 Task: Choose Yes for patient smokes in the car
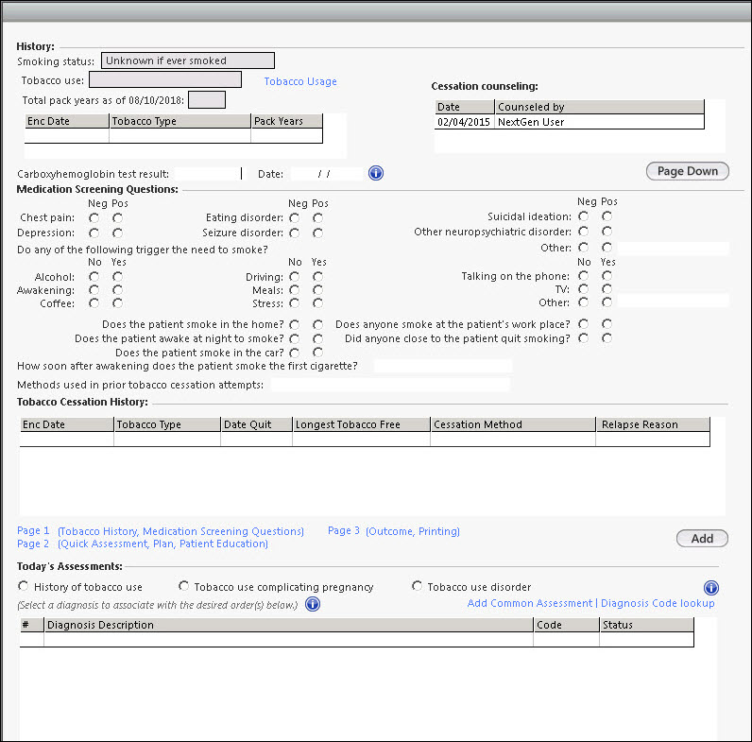click(318, 353)
